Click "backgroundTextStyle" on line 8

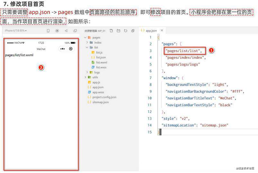187,84
